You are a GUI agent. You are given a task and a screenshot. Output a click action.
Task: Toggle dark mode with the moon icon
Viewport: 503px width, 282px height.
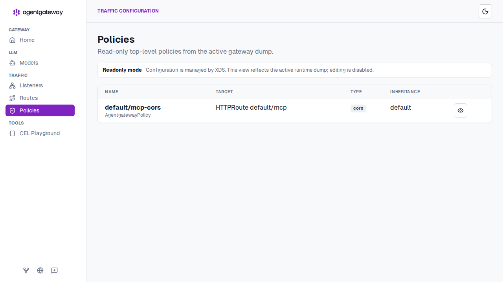point(485,11)
